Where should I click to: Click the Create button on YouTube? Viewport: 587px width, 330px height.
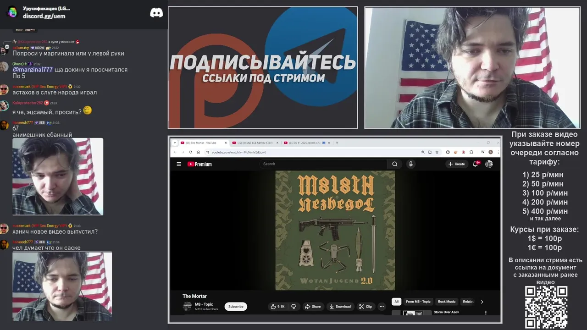click(x=457, y=164)
